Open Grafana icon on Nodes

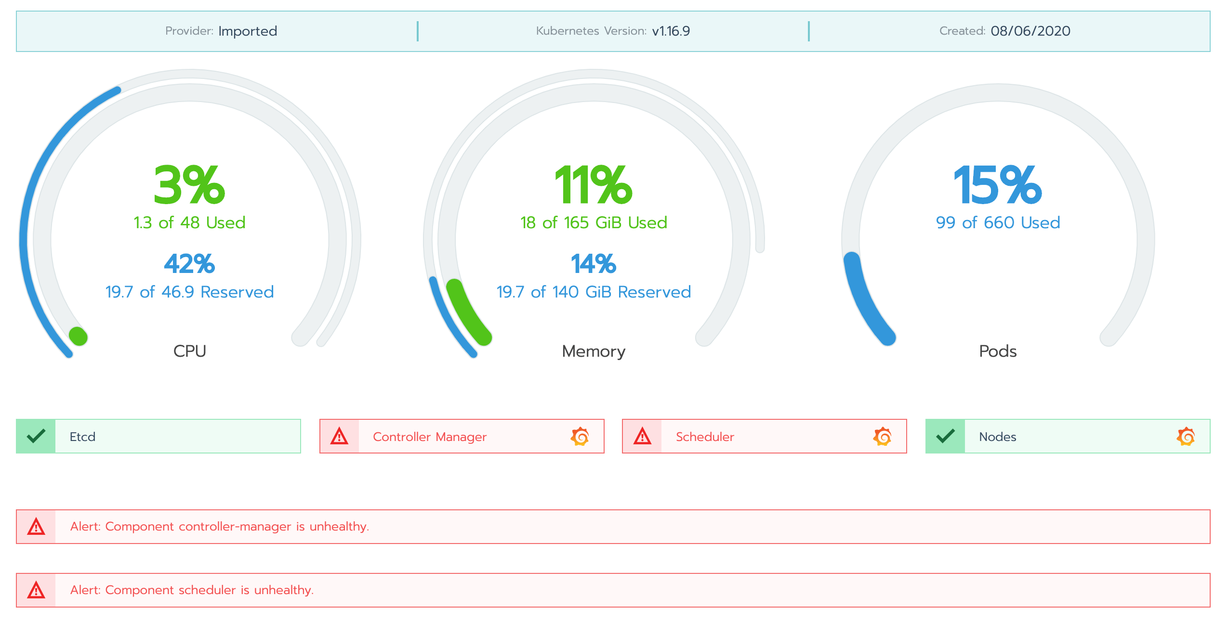[1186, 436]
